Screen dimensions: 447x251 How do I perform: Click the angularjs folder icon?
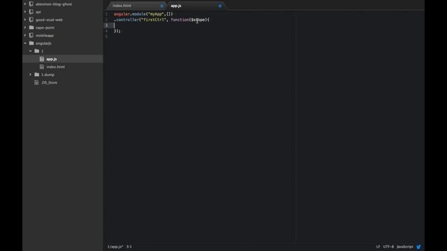pyautogui.click(x=31, y=43)
